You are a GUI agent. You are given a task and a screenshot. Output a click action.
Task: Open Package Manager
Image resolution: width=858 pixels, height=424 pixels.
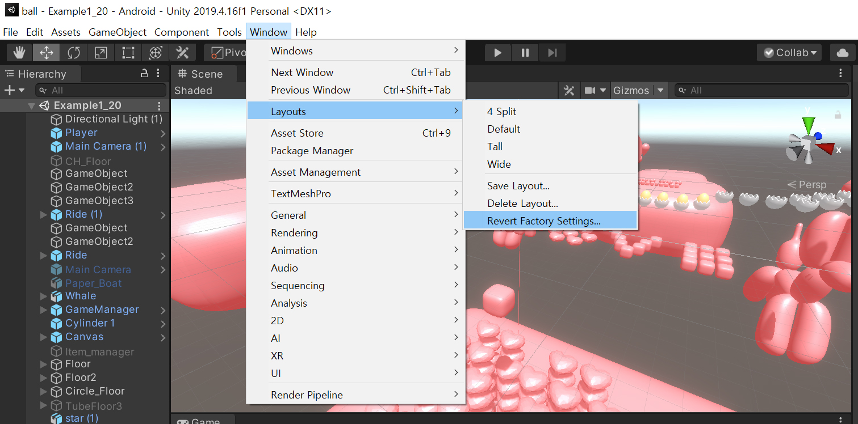(355, 151)
